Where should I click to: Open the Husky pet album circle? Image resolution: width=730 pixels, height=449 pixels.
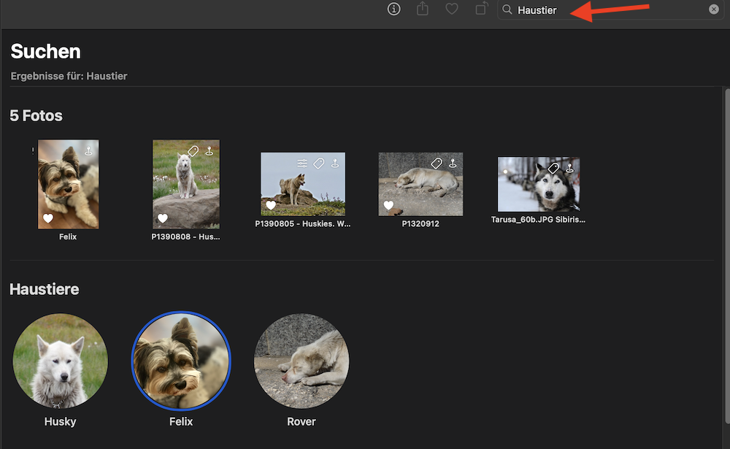(x=61, y=361)
